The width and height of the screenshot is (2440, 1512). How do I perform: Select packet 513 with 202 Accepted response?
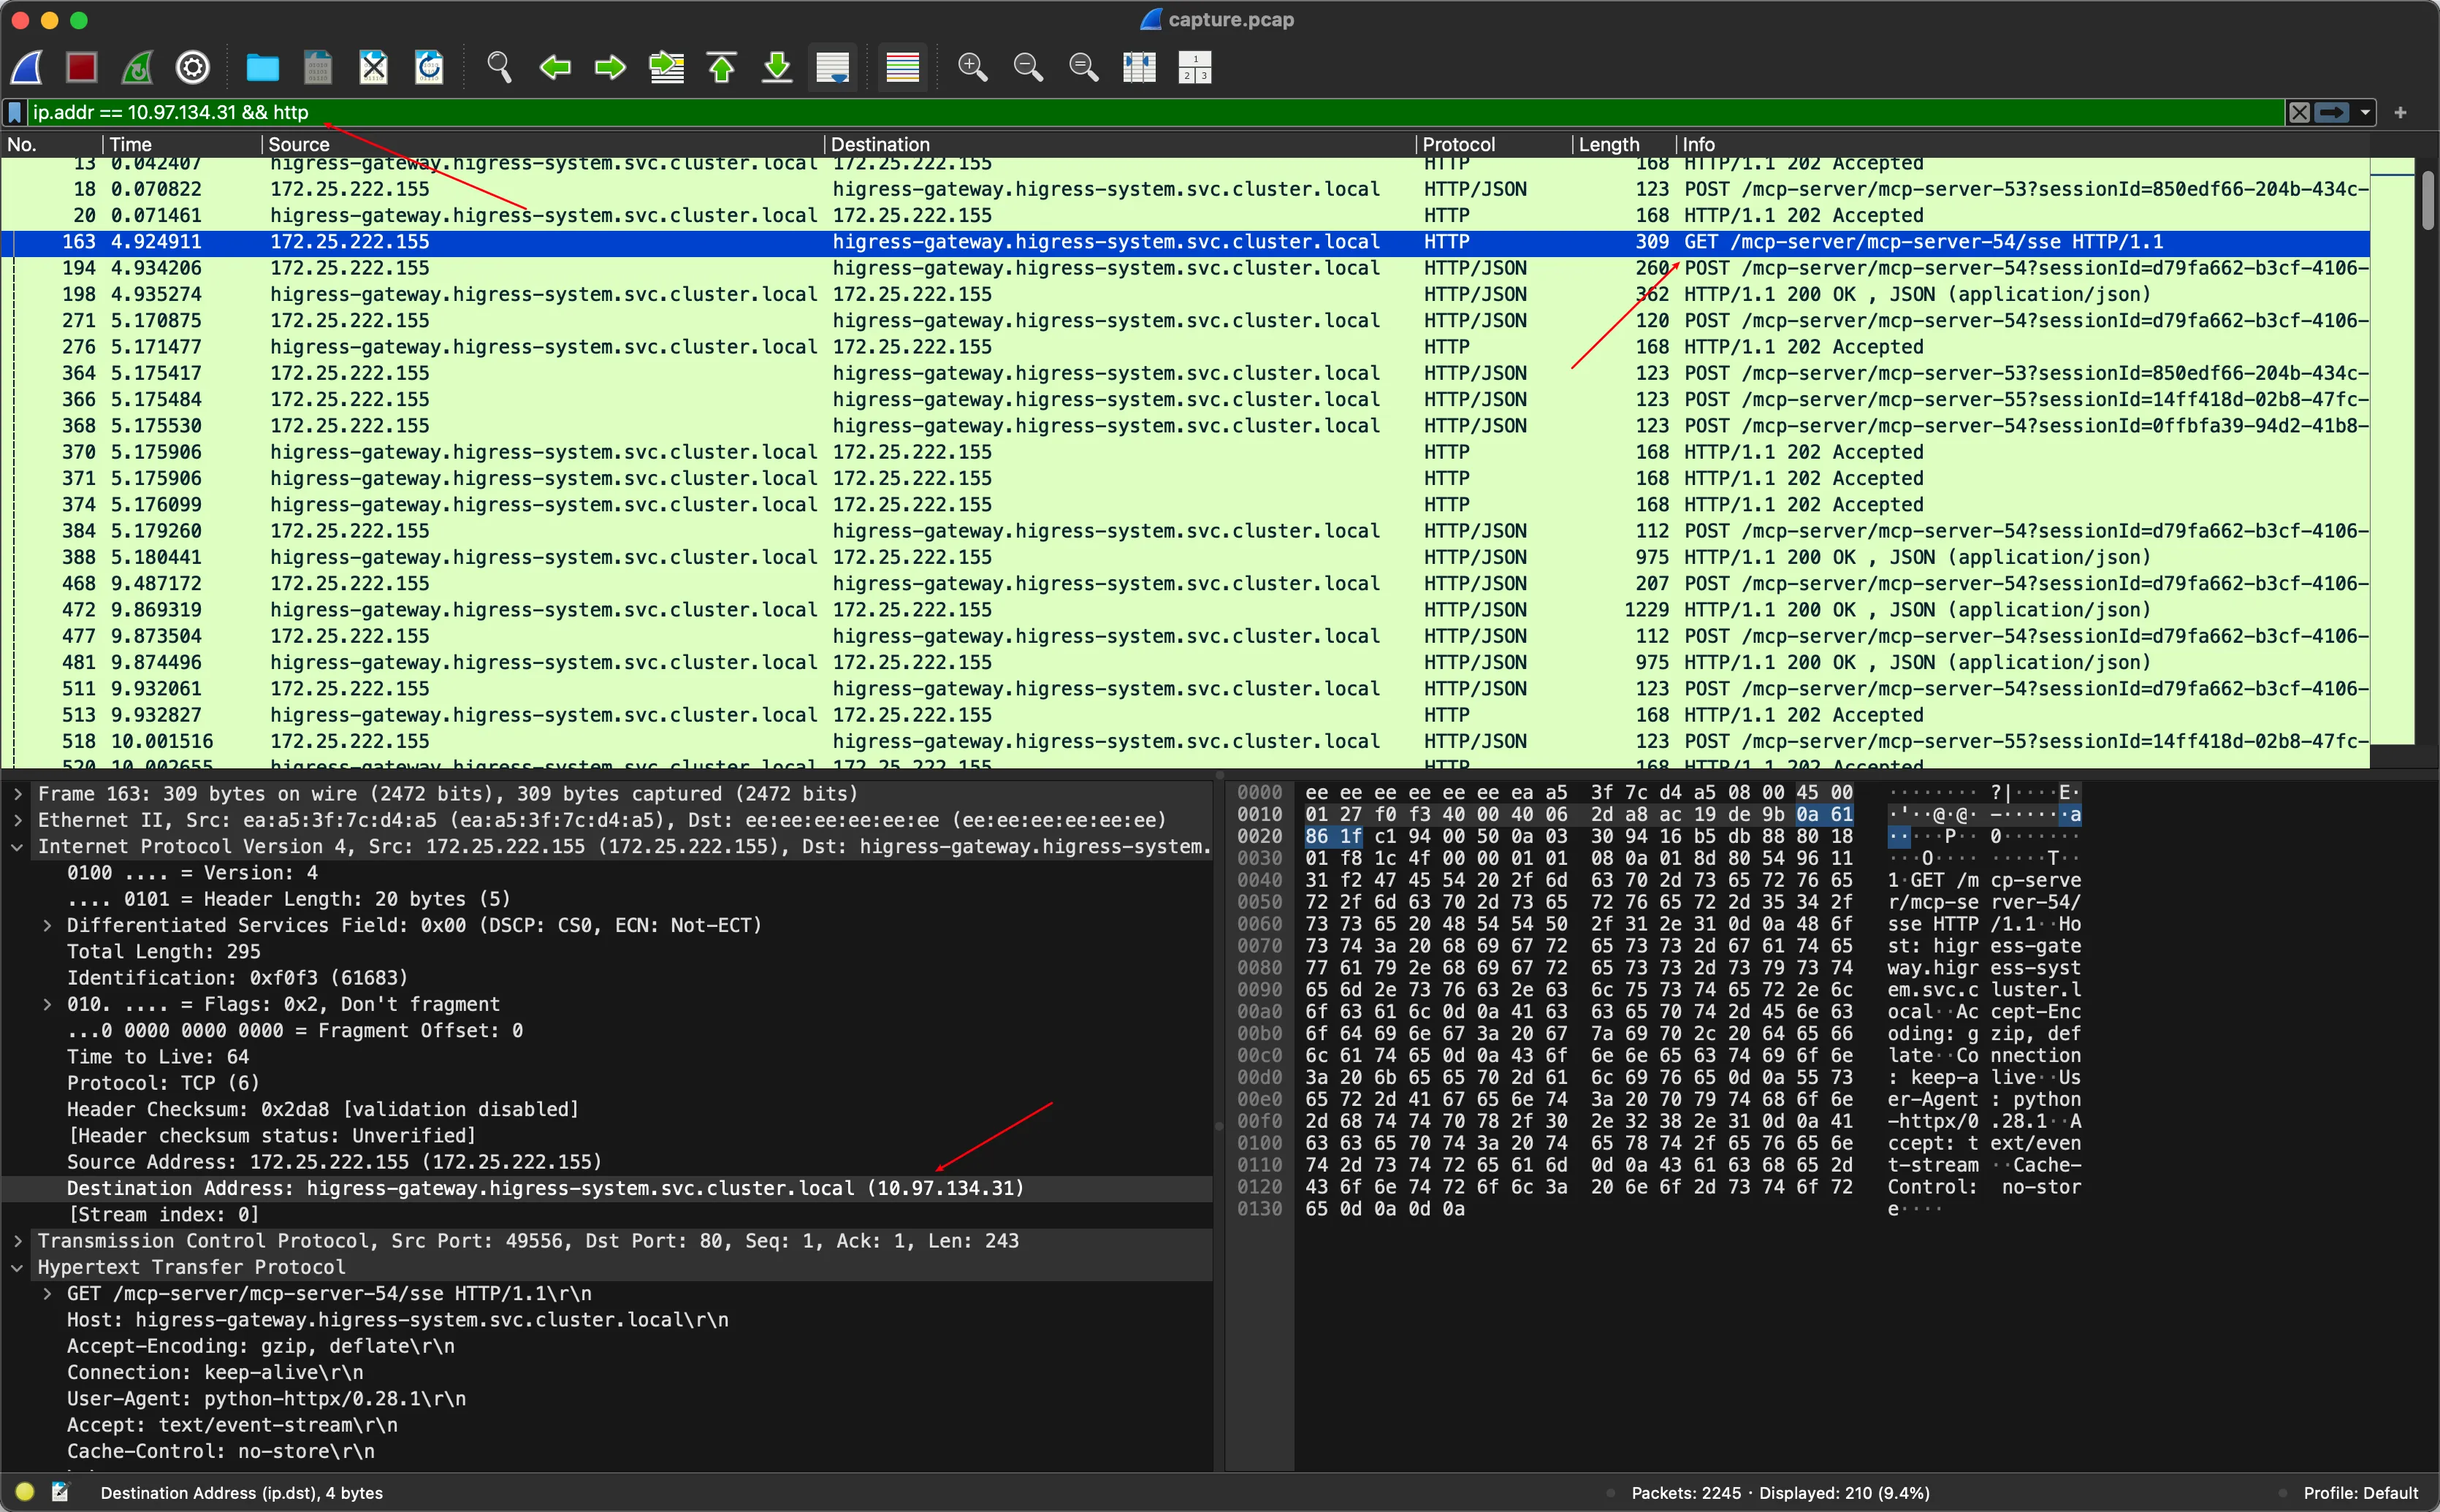click(x=1185, y=715)
